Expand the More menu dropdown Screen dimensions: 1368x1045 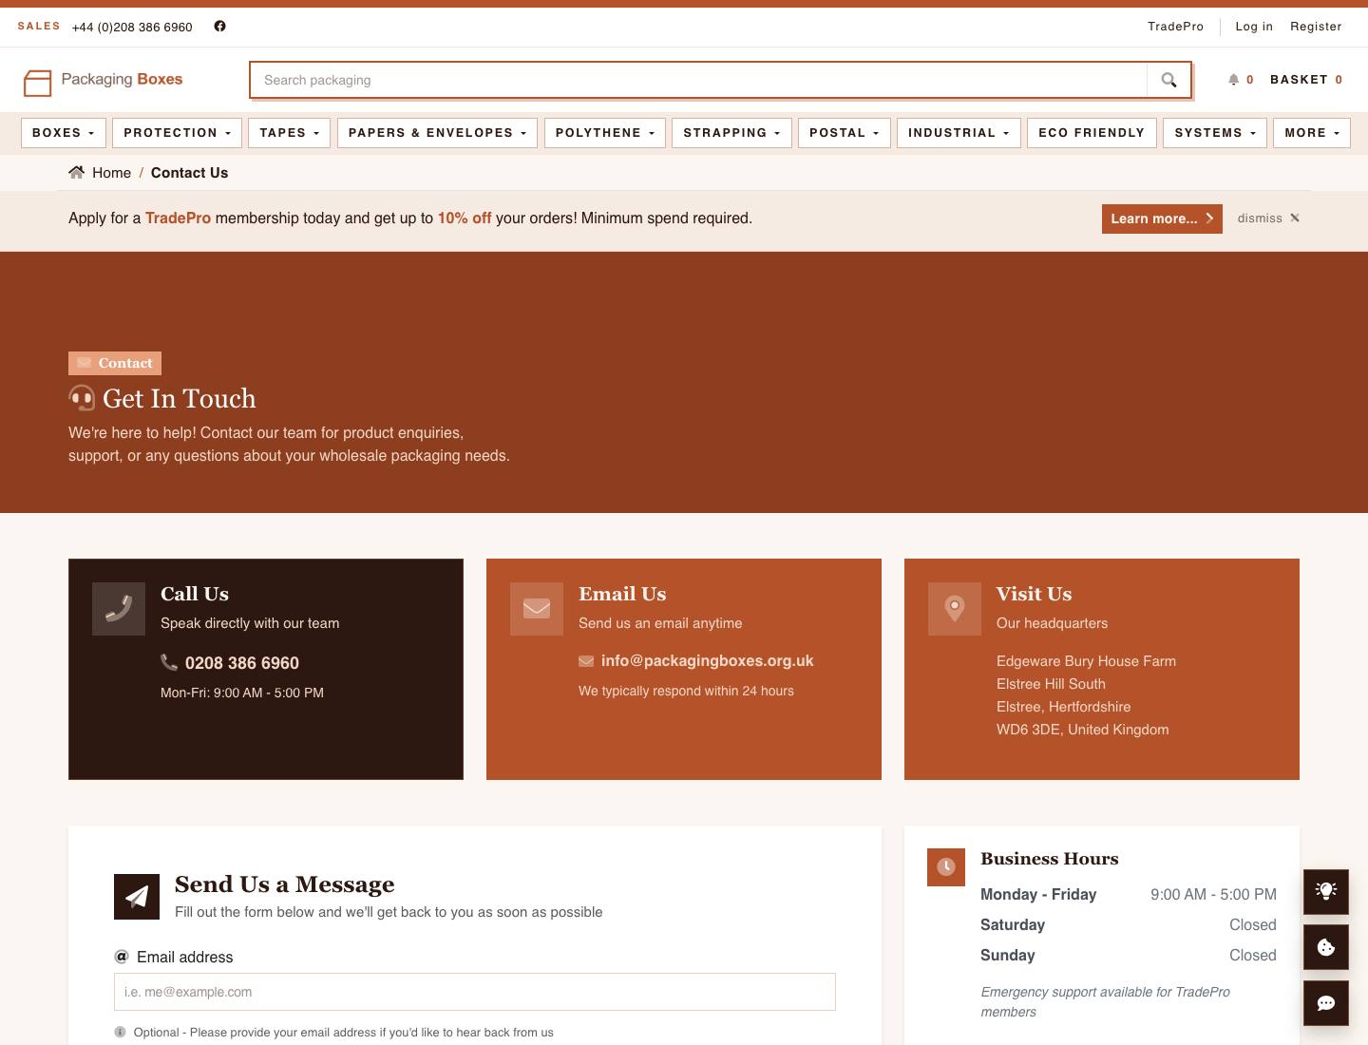coord(1312,133)
